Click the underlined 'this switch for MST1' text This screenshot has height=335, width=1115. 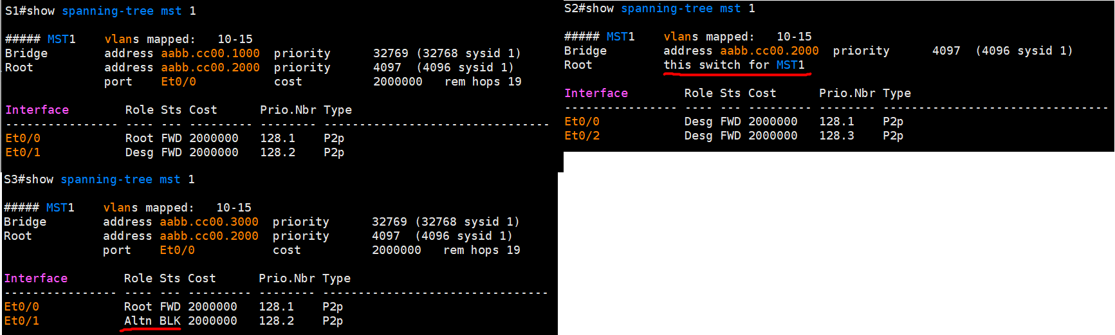734,65
